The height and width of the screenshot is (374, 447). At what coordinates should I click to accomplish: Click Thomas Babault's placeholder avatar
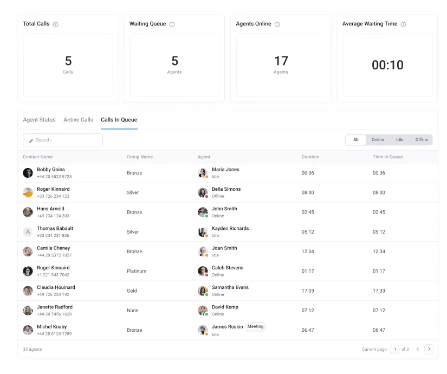tap(28, 231)
